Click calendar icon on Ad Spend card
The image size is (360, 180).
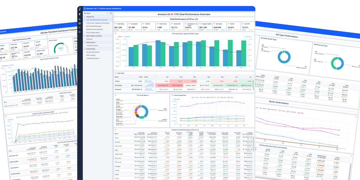[129, 24]
